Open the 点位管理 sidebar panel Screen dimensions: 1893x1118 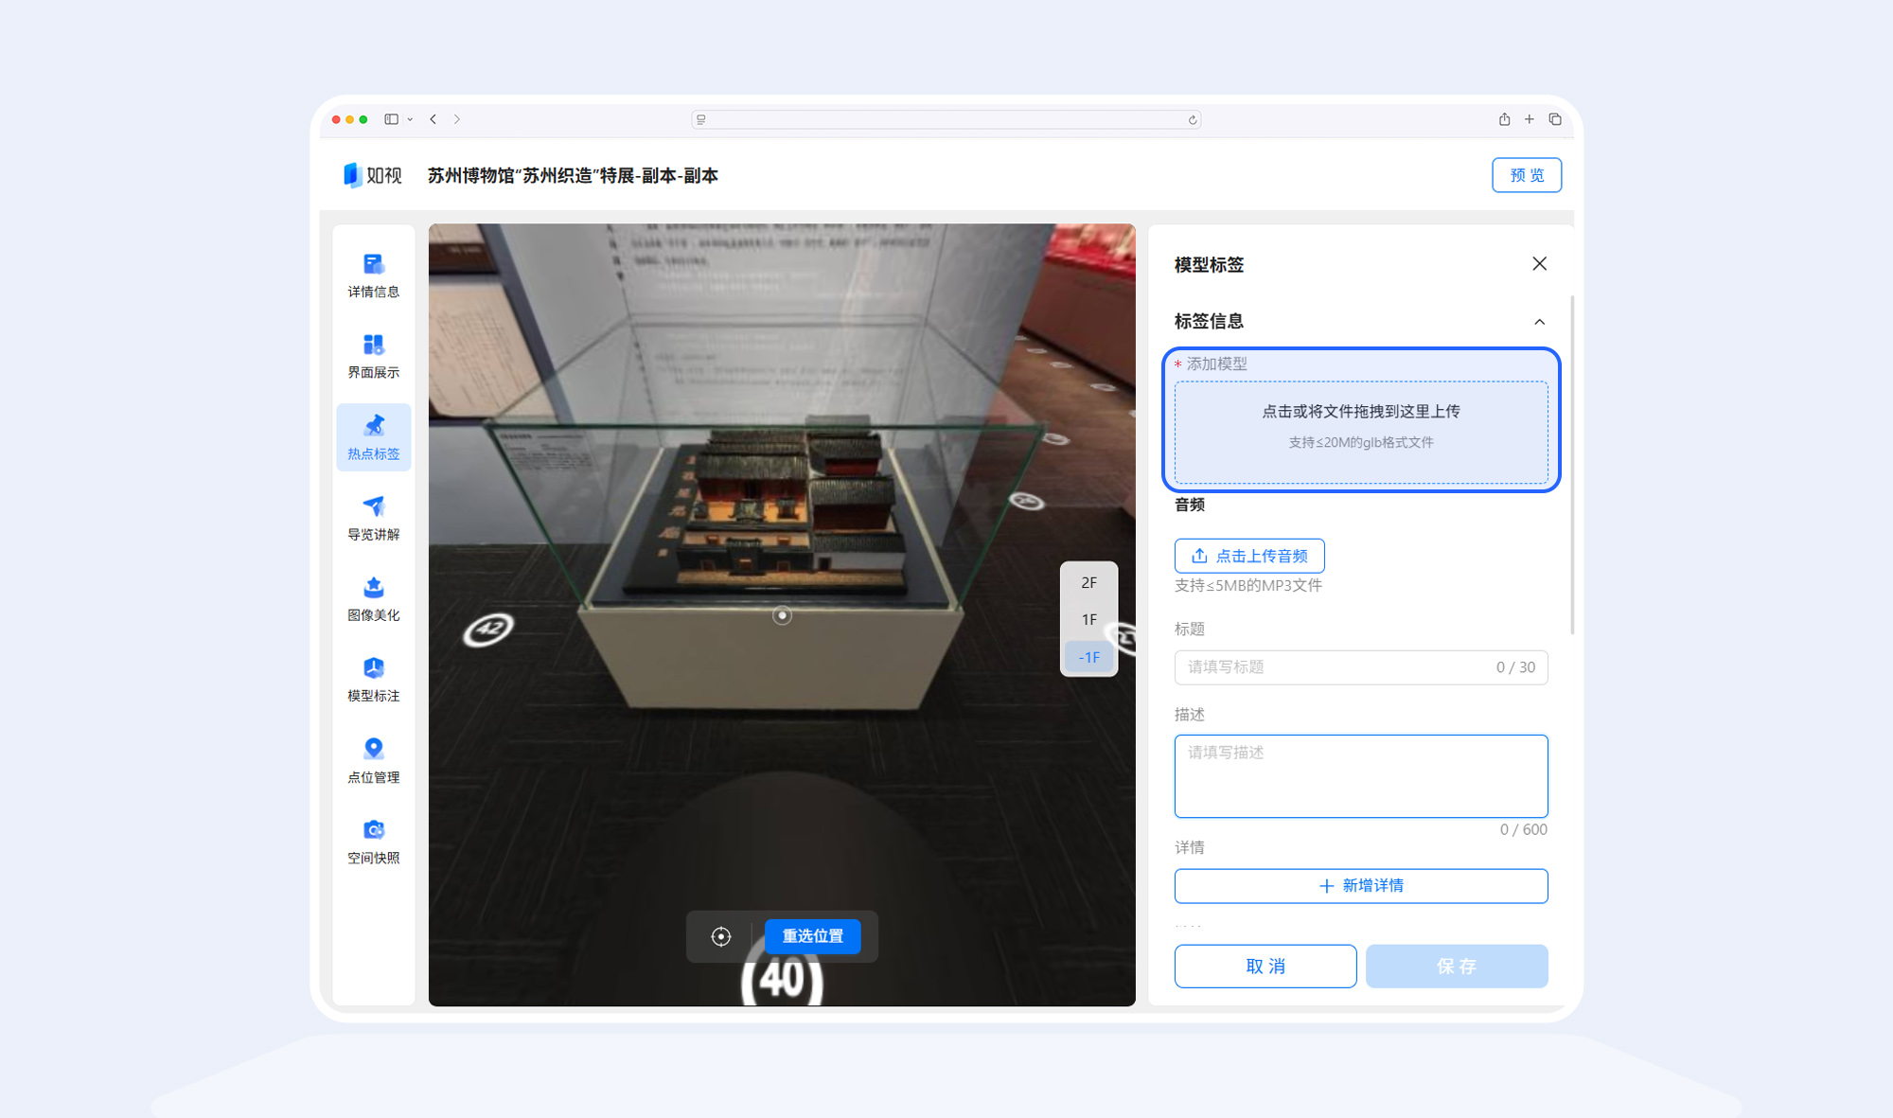[x=373, y=761]
